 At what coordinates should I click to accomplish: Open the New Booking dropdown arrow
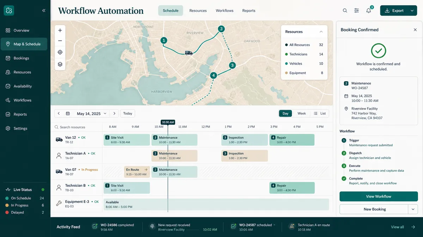413,209
